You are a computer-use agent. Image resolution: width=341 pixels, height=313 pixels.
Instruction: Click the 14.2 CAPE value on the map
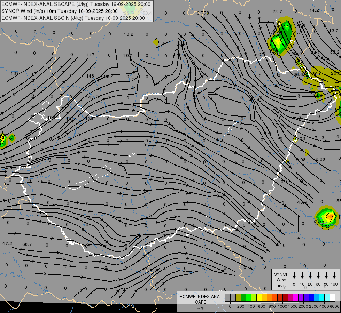(314, 10)
